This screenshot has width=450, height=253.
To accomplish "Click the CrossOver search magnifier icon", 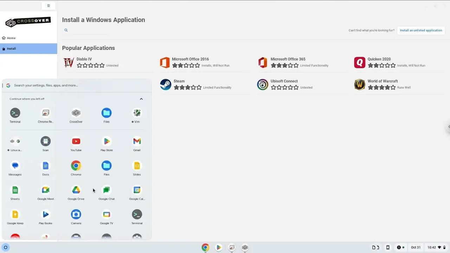I will pyautogui.click(x=66, y=30).
